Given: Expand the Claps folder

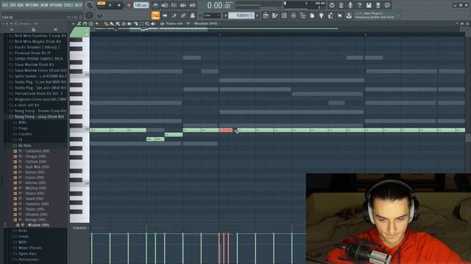Looking at the screenshot, I should [21, 128].
